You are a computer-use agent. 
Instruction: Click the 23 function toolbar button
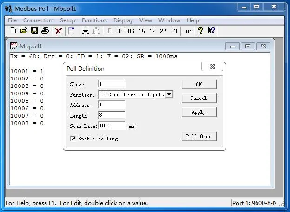click(x=174, y=31)
